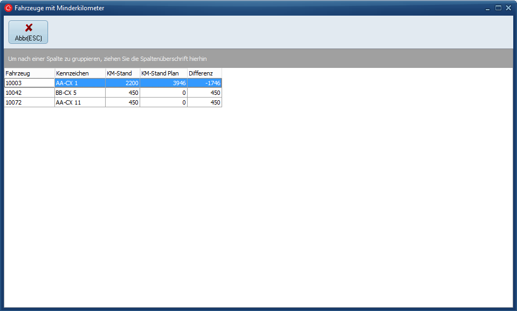Screen dimensions: 517x311
Task: Minimize the Fahrzeuge mit Minderkilometer window
Action: click(x=487, y=8)
